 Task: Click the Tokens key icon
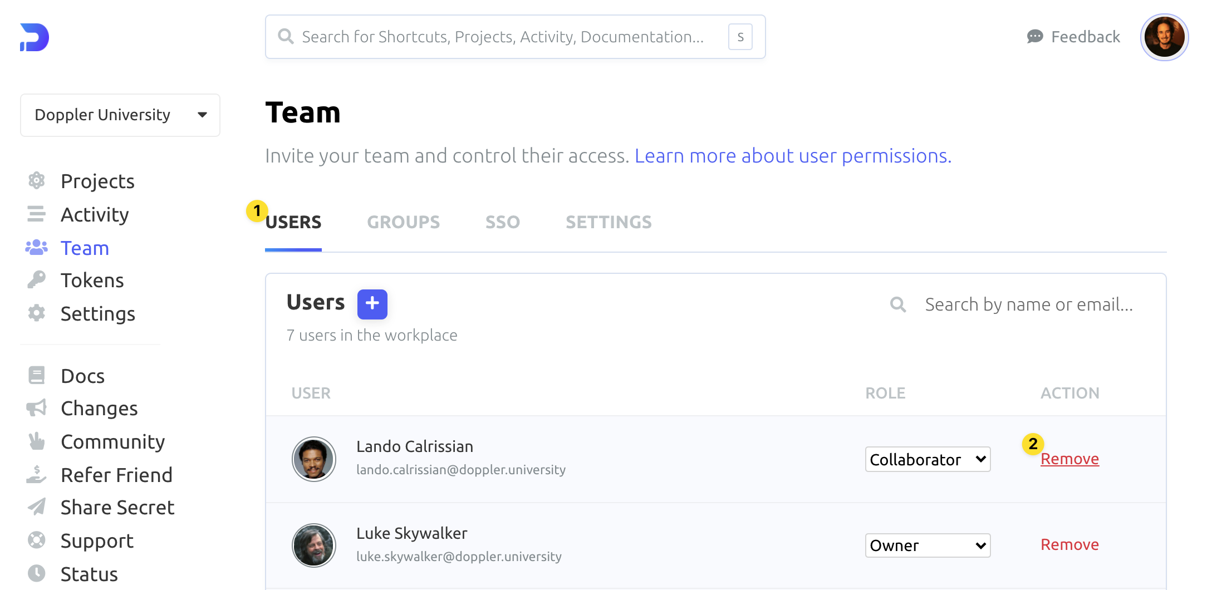pos(37,280)
